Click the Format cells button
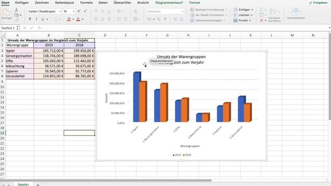 click(243, 21)
